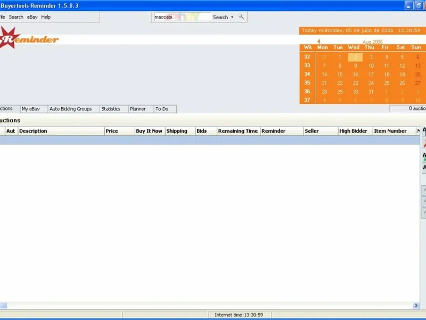Sort by Price column header
The height and width of the screenshot is (320, 426).
pyautogui.click(x=119, y=131)
